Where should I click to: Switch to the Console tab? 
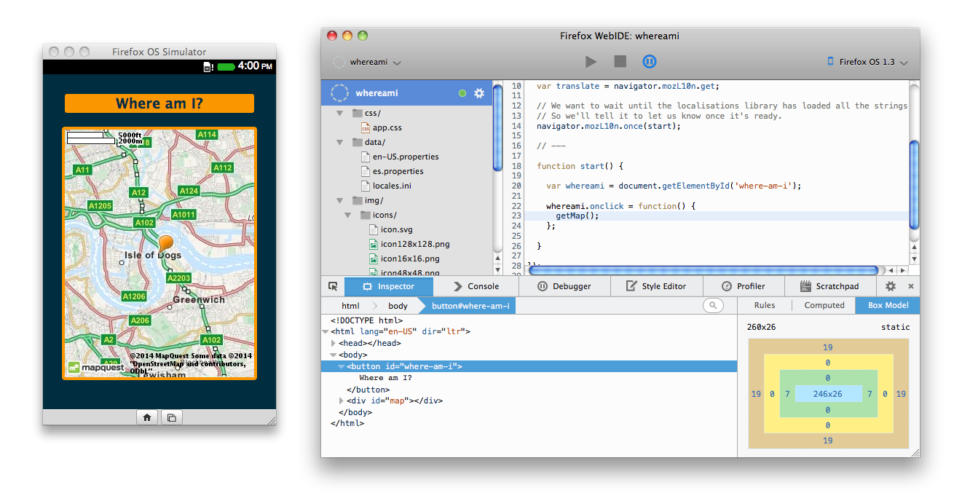tap(476, 286)
